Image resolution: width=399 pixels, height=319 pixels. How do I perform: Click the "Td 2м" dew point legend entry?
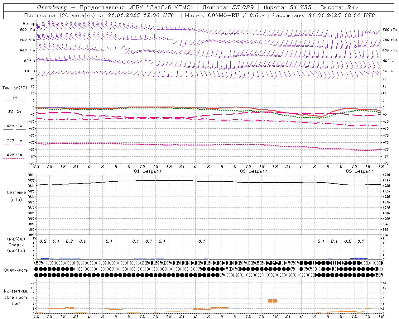pos(15,112)
